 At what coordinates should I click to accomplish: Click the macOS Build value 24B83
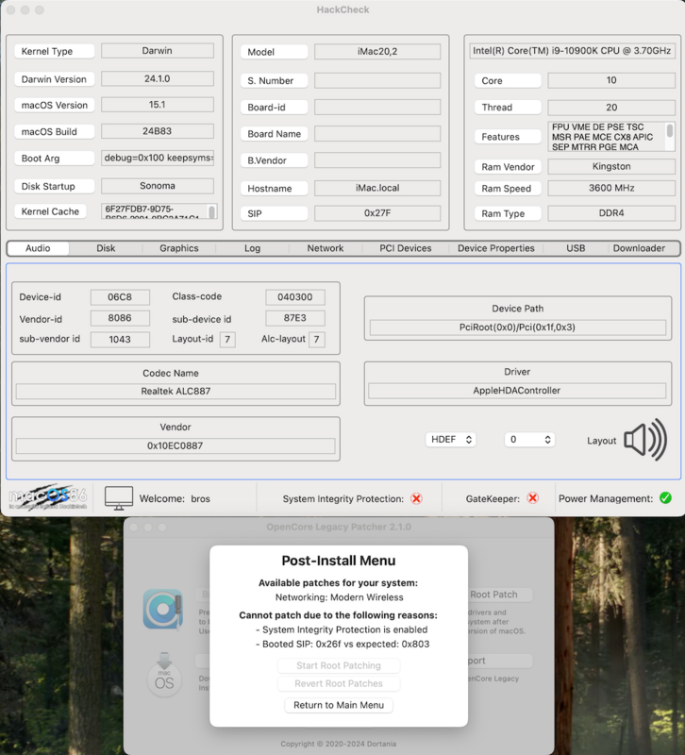click(158, 131)
